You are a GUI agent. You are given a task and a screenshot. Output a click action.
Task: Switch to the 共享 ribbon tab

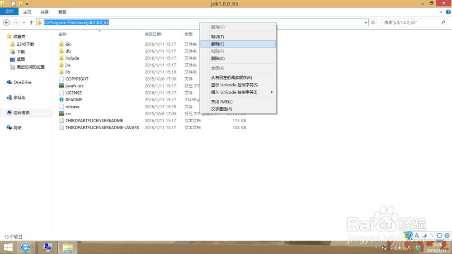(44, 12)
